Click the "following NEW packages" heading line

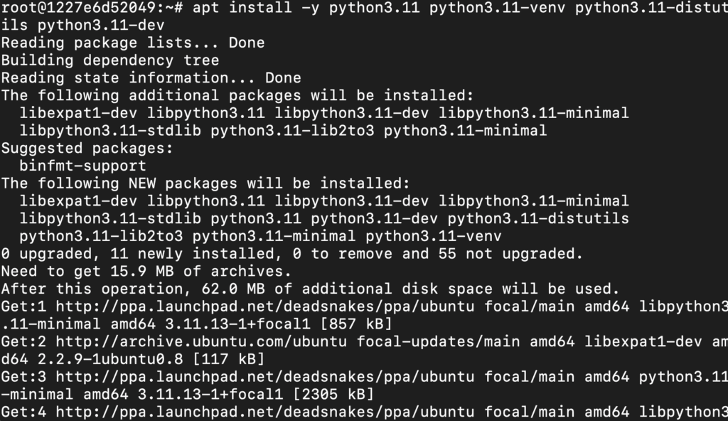point(206,183)
